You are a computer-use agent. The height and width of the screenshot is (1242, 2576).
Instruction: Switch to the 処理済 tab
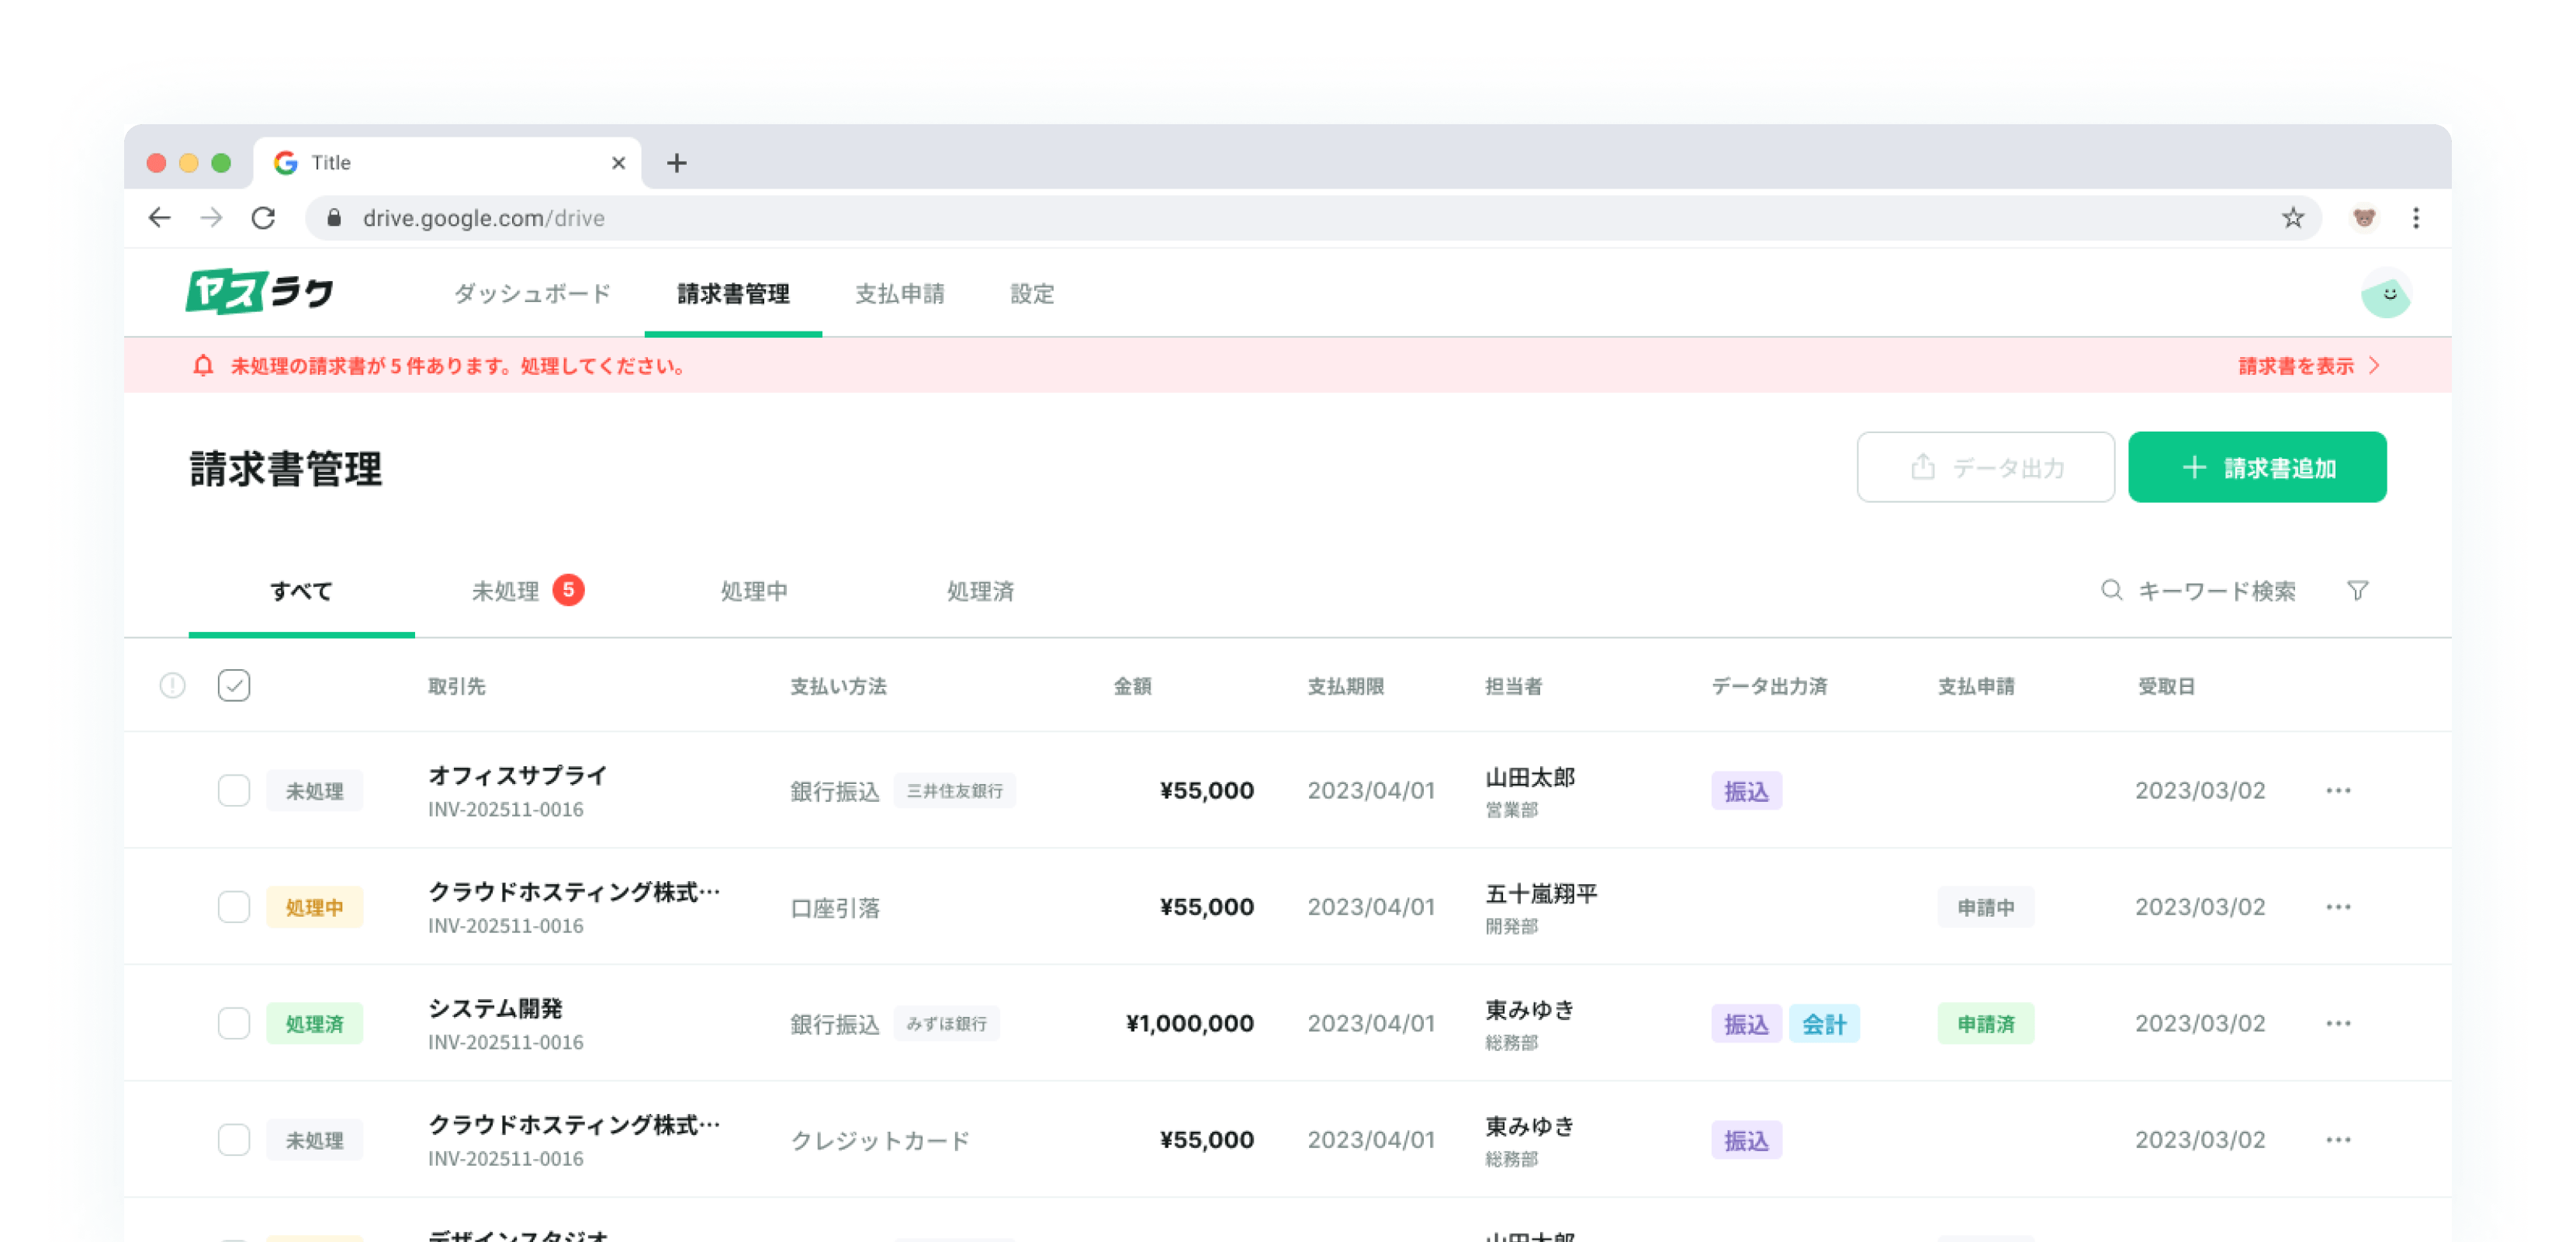pyautogui.click(x=980, y=592)
